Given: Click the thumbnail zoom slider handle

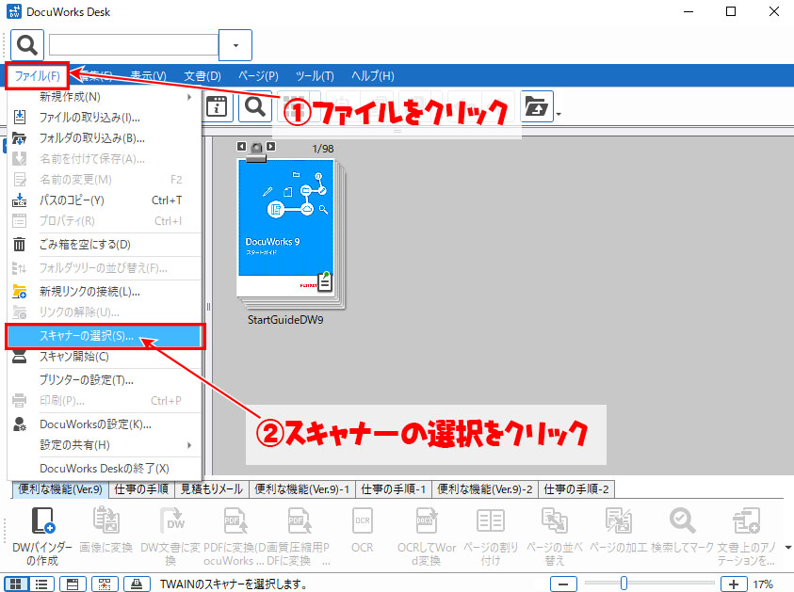Looking at the screenshot, I should coord(624,584).
